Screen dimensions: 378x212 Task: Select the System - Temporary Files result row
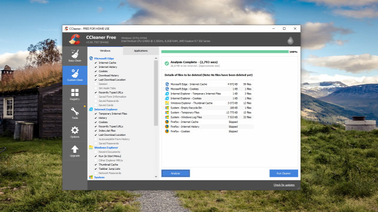(x=208, y=112)
